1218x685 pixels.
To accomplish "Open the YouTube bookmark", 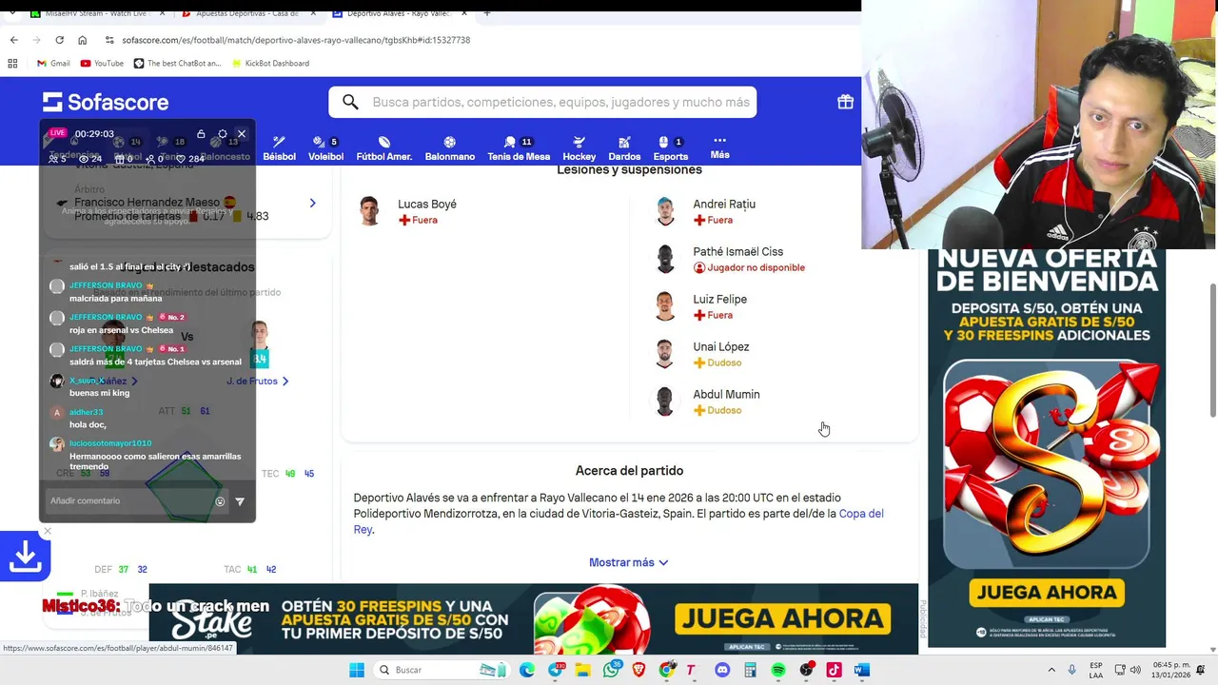I will tap(102, 63).
